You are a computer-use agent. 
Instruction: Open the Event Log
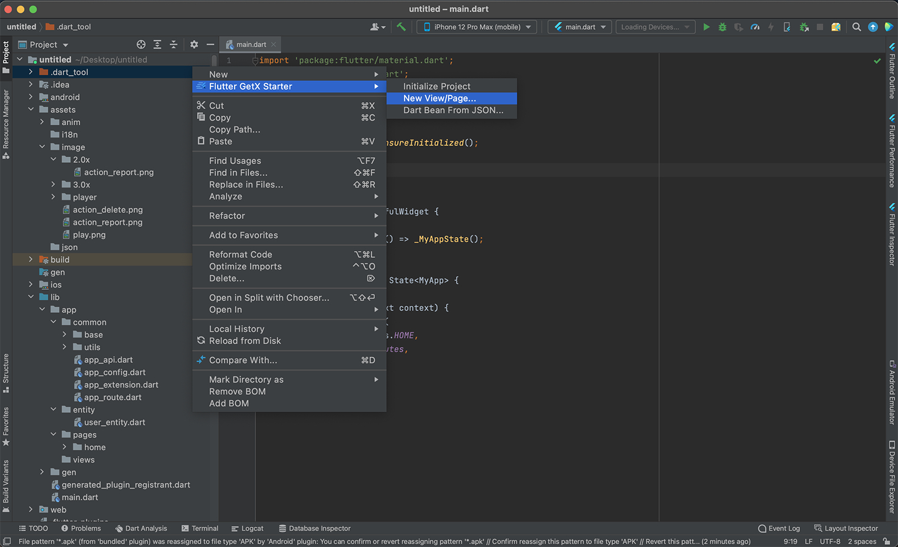(778, 528)
